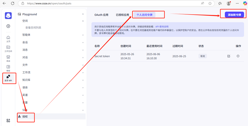This screenshot has height=126, width=248.
Task: Collapse the Playground section chevron
Action: pos(83,14)
